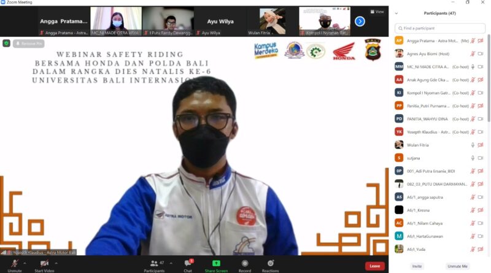Click camera icon for Yosepth Klaudius row
Image resolution: width=491 pixels, height=273 pixels.
point(481,132)
